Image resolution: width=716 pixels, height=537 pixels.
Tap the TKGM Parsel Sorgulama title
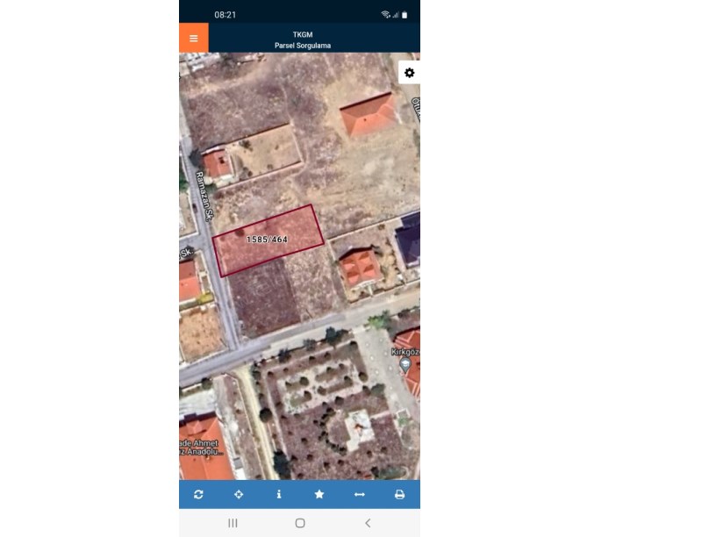(x=302, y=39)
